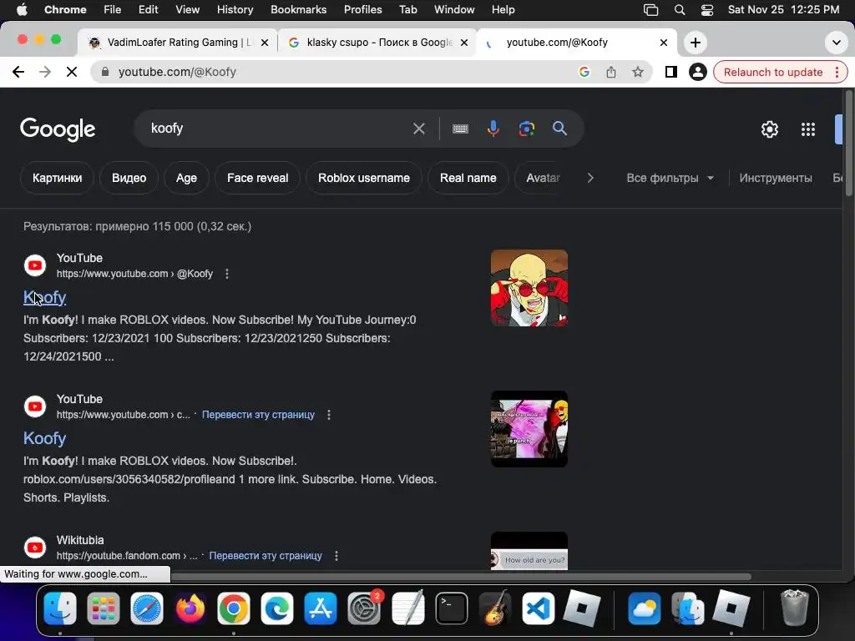
Task: Click the vertical page scrollbar
Action: pos(848,143)
